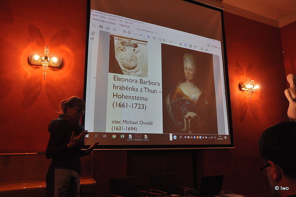Open the Nápověda menu
The image size is (296, 197).
[129, 23]
